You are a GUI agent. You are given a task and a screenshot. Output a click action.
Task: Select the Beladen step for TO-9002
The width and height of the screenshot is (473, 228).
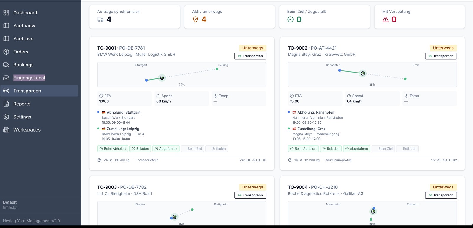(331, 149)
